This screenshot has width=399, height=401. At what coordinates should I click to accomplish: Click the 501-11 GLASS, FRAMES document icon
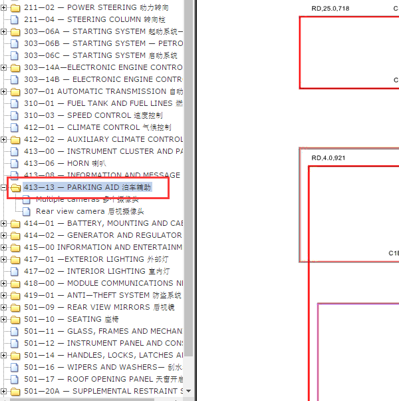pos(15,331)
